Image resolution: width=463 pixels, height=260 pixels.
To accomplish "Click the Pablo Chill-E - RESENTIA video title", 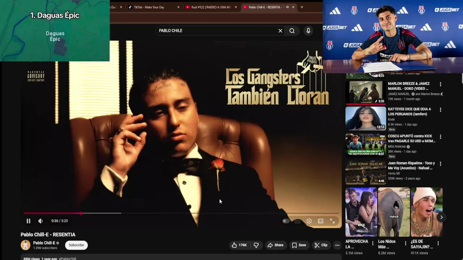I will pyautogui.click(x=48, y=235).
